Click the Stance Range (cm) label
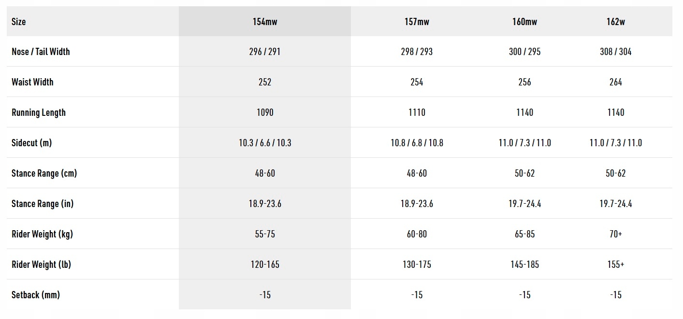683x319 pixels. (x=44, y=173)
